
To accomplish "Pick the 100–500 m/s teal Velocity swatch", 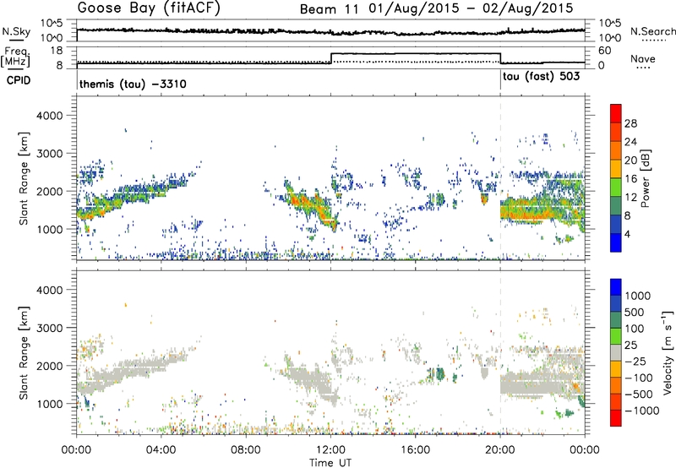I will coord(616,320).
